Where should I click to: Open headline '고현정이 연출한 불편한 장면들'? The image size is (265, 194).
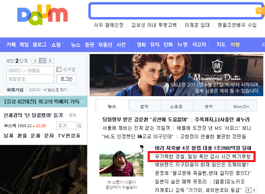click(213, 137)
